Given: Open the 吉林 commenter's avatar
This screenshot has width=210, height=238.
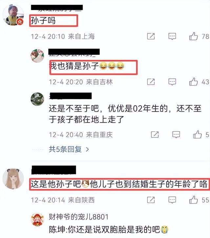Looking at the screenshot, I should [37, 56].
